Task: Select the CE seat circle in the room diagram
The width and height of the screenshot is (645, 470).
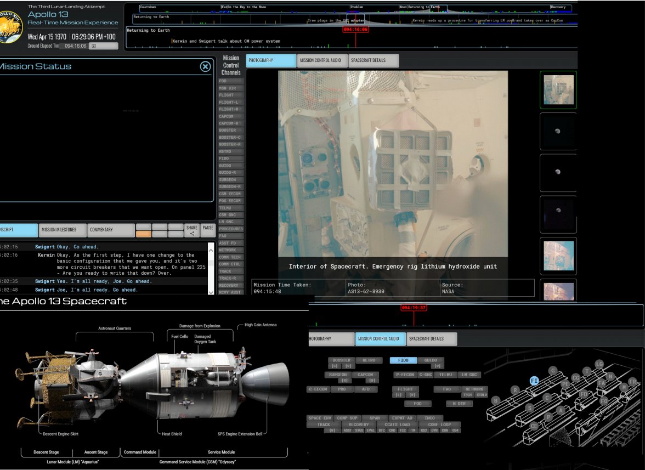Action: (534, 426)
